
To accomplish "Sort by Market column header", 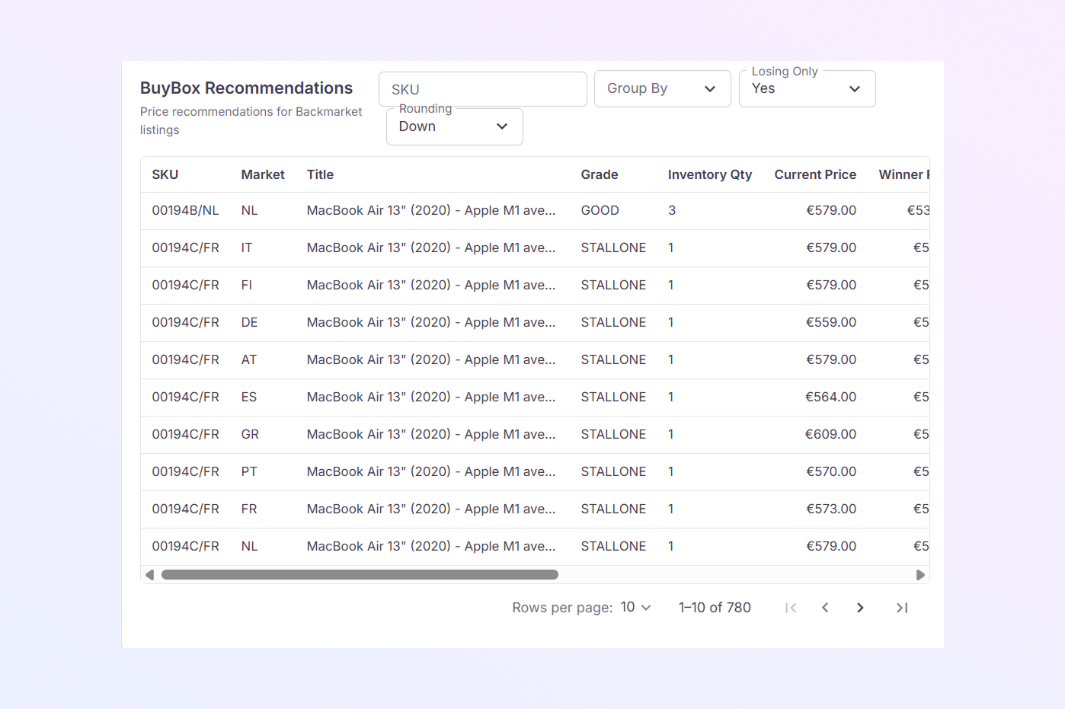I will (263, 174).
